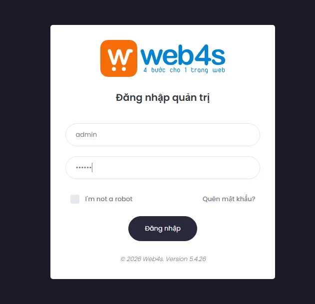Submit with the Đăng nhập button

163,229
